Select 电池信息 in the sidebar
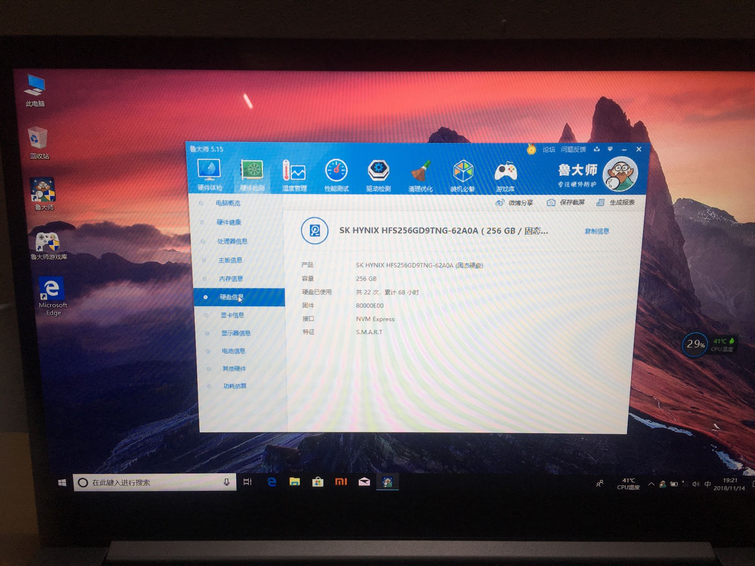755x566 pixels. coord(233,351)
